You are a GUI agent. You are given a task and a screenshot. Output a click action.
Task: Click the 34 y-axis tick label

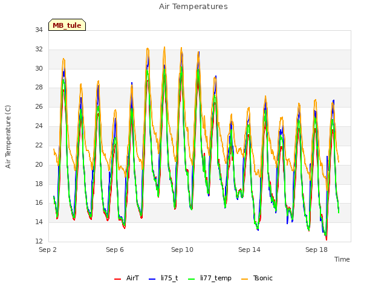pos(39,30)
